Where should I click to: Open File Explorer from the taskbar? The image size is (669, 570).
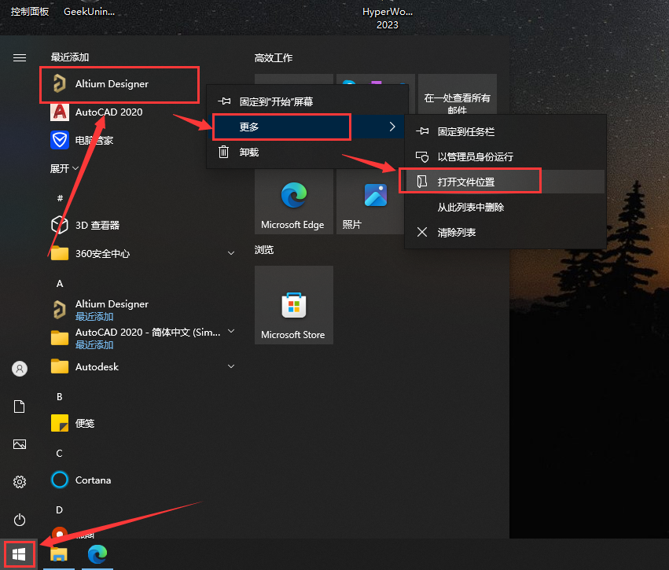click(x=59, y=554)
